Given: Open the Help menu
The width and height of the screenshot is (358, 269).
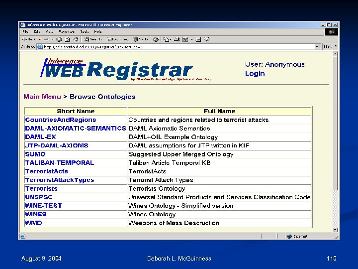Looking at the screenshot, I should point(98,31).
